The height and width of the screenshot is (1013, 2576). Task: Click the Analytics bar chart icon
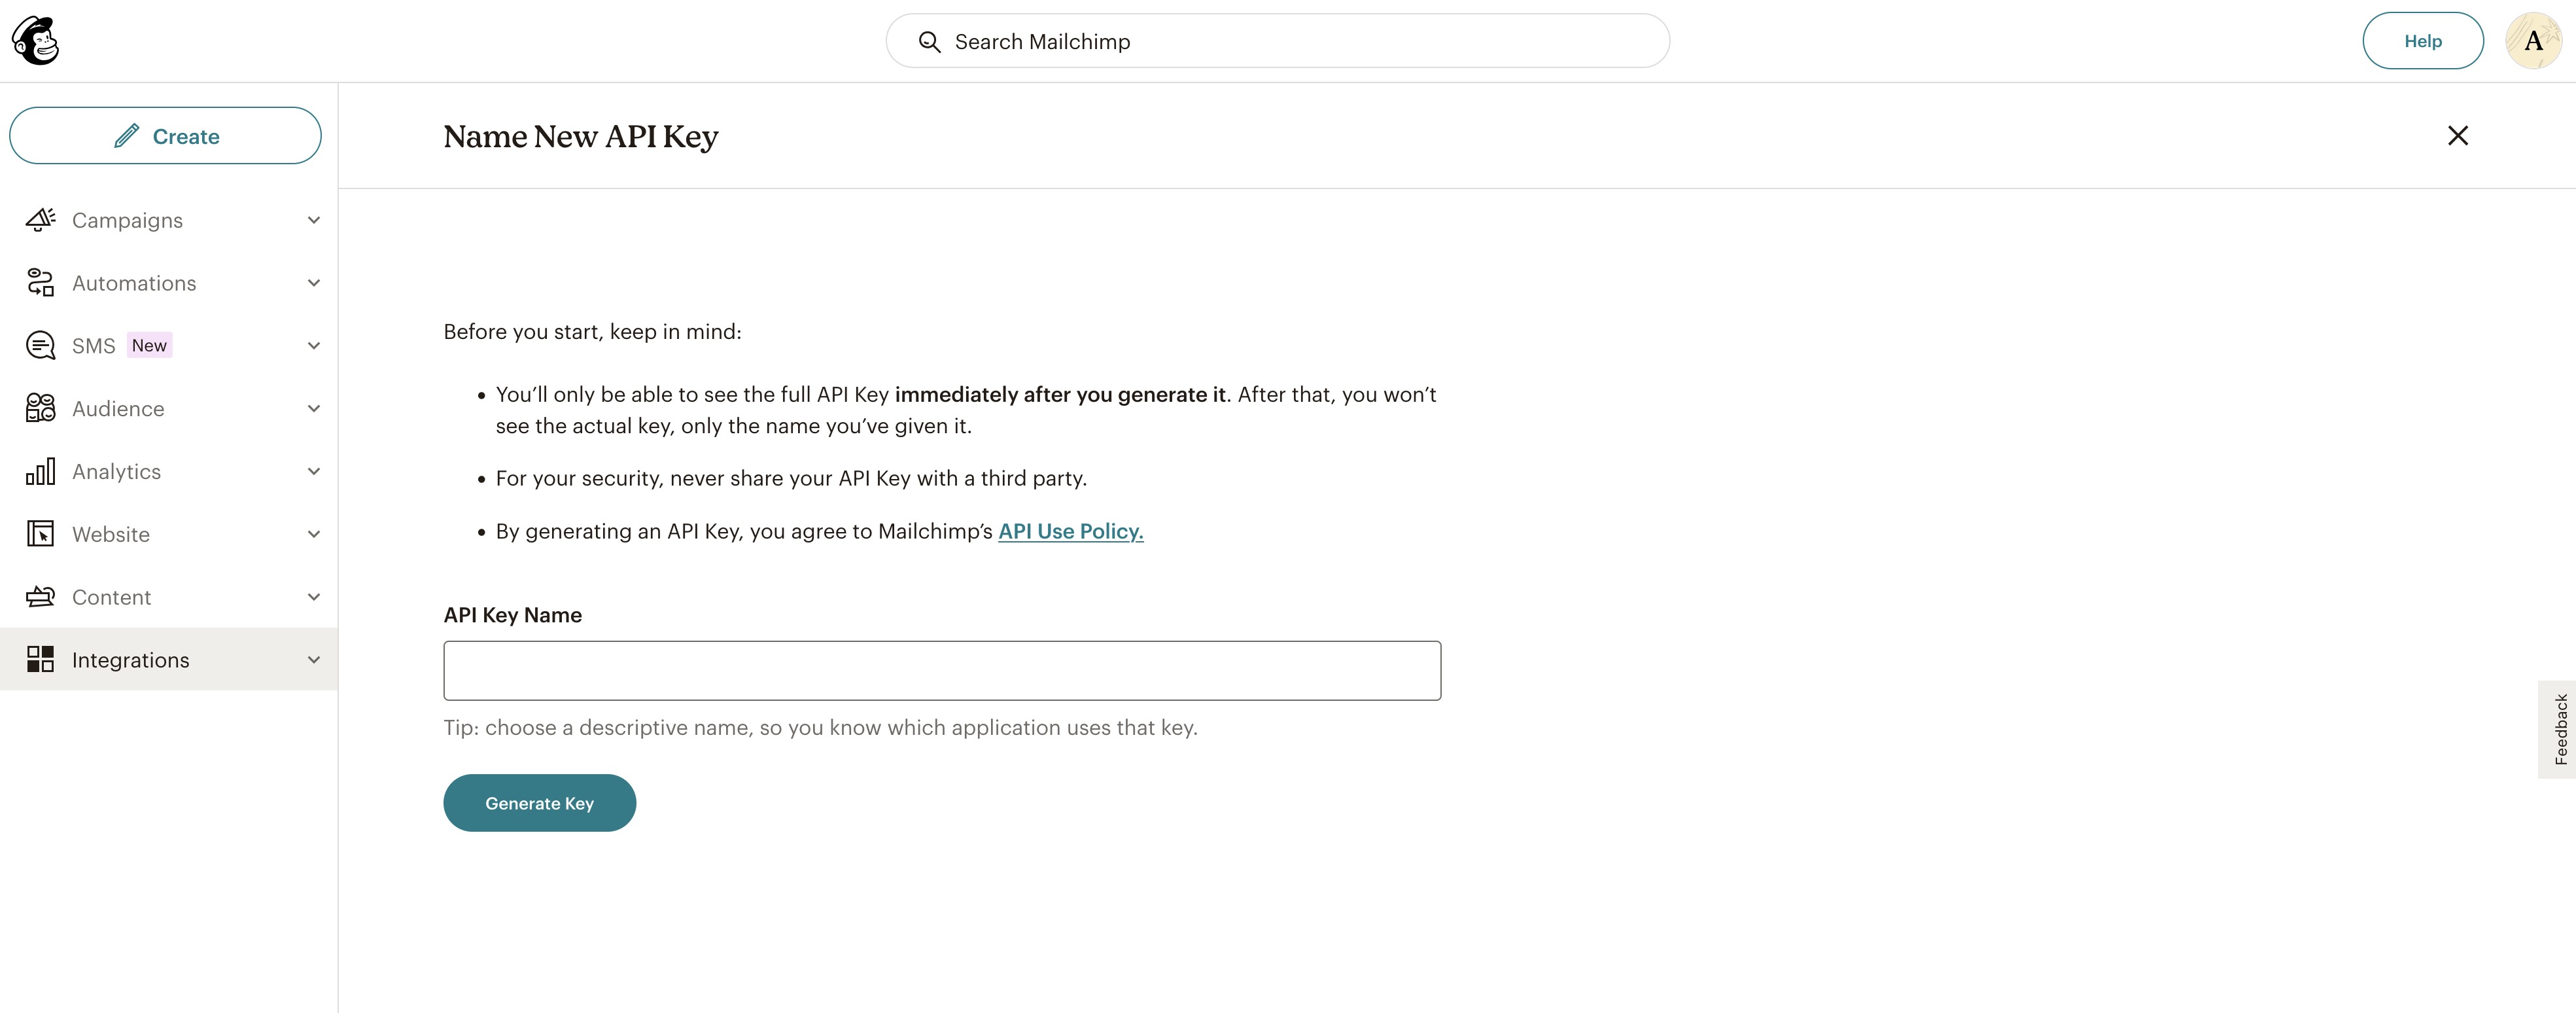40,471
